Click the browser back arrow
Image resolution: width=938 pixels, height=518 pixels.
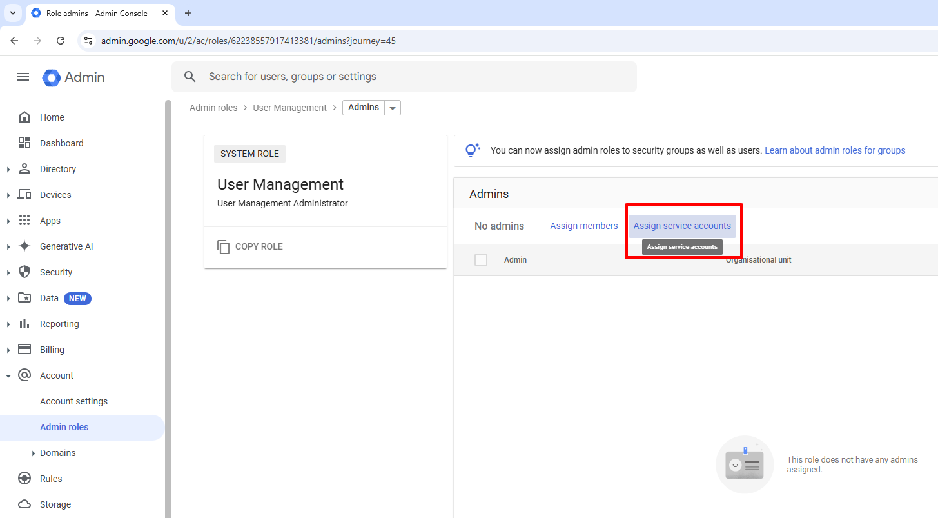point(14,41)
